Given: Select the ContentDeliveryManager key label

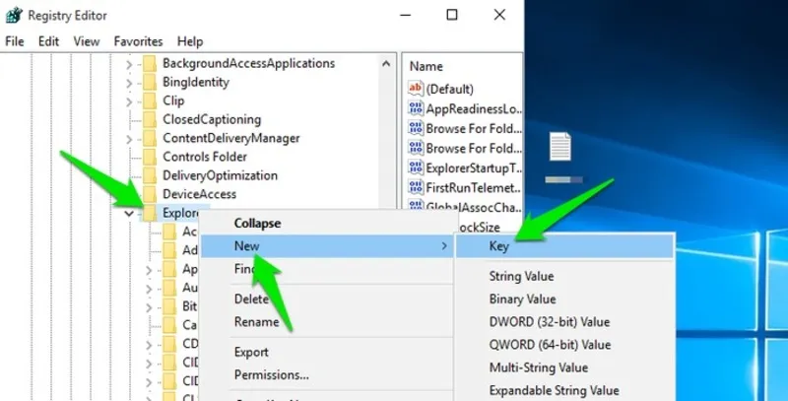Looking at the screenshot, I should [x=231, y=138].
